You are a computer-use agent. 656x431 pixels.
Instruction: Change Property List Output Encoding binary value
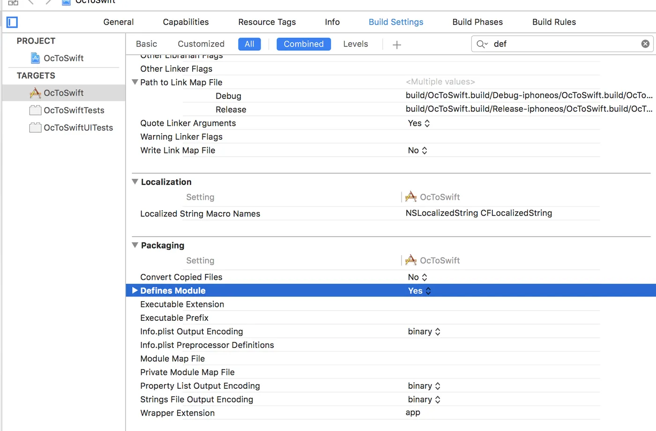pos(424,386)
